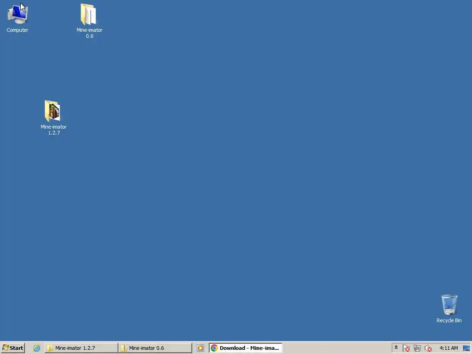Viewport: 472px width, 354px height.
Task: Switch to Mine-imator 1.2.7 taskbar window
Action: 81,348
